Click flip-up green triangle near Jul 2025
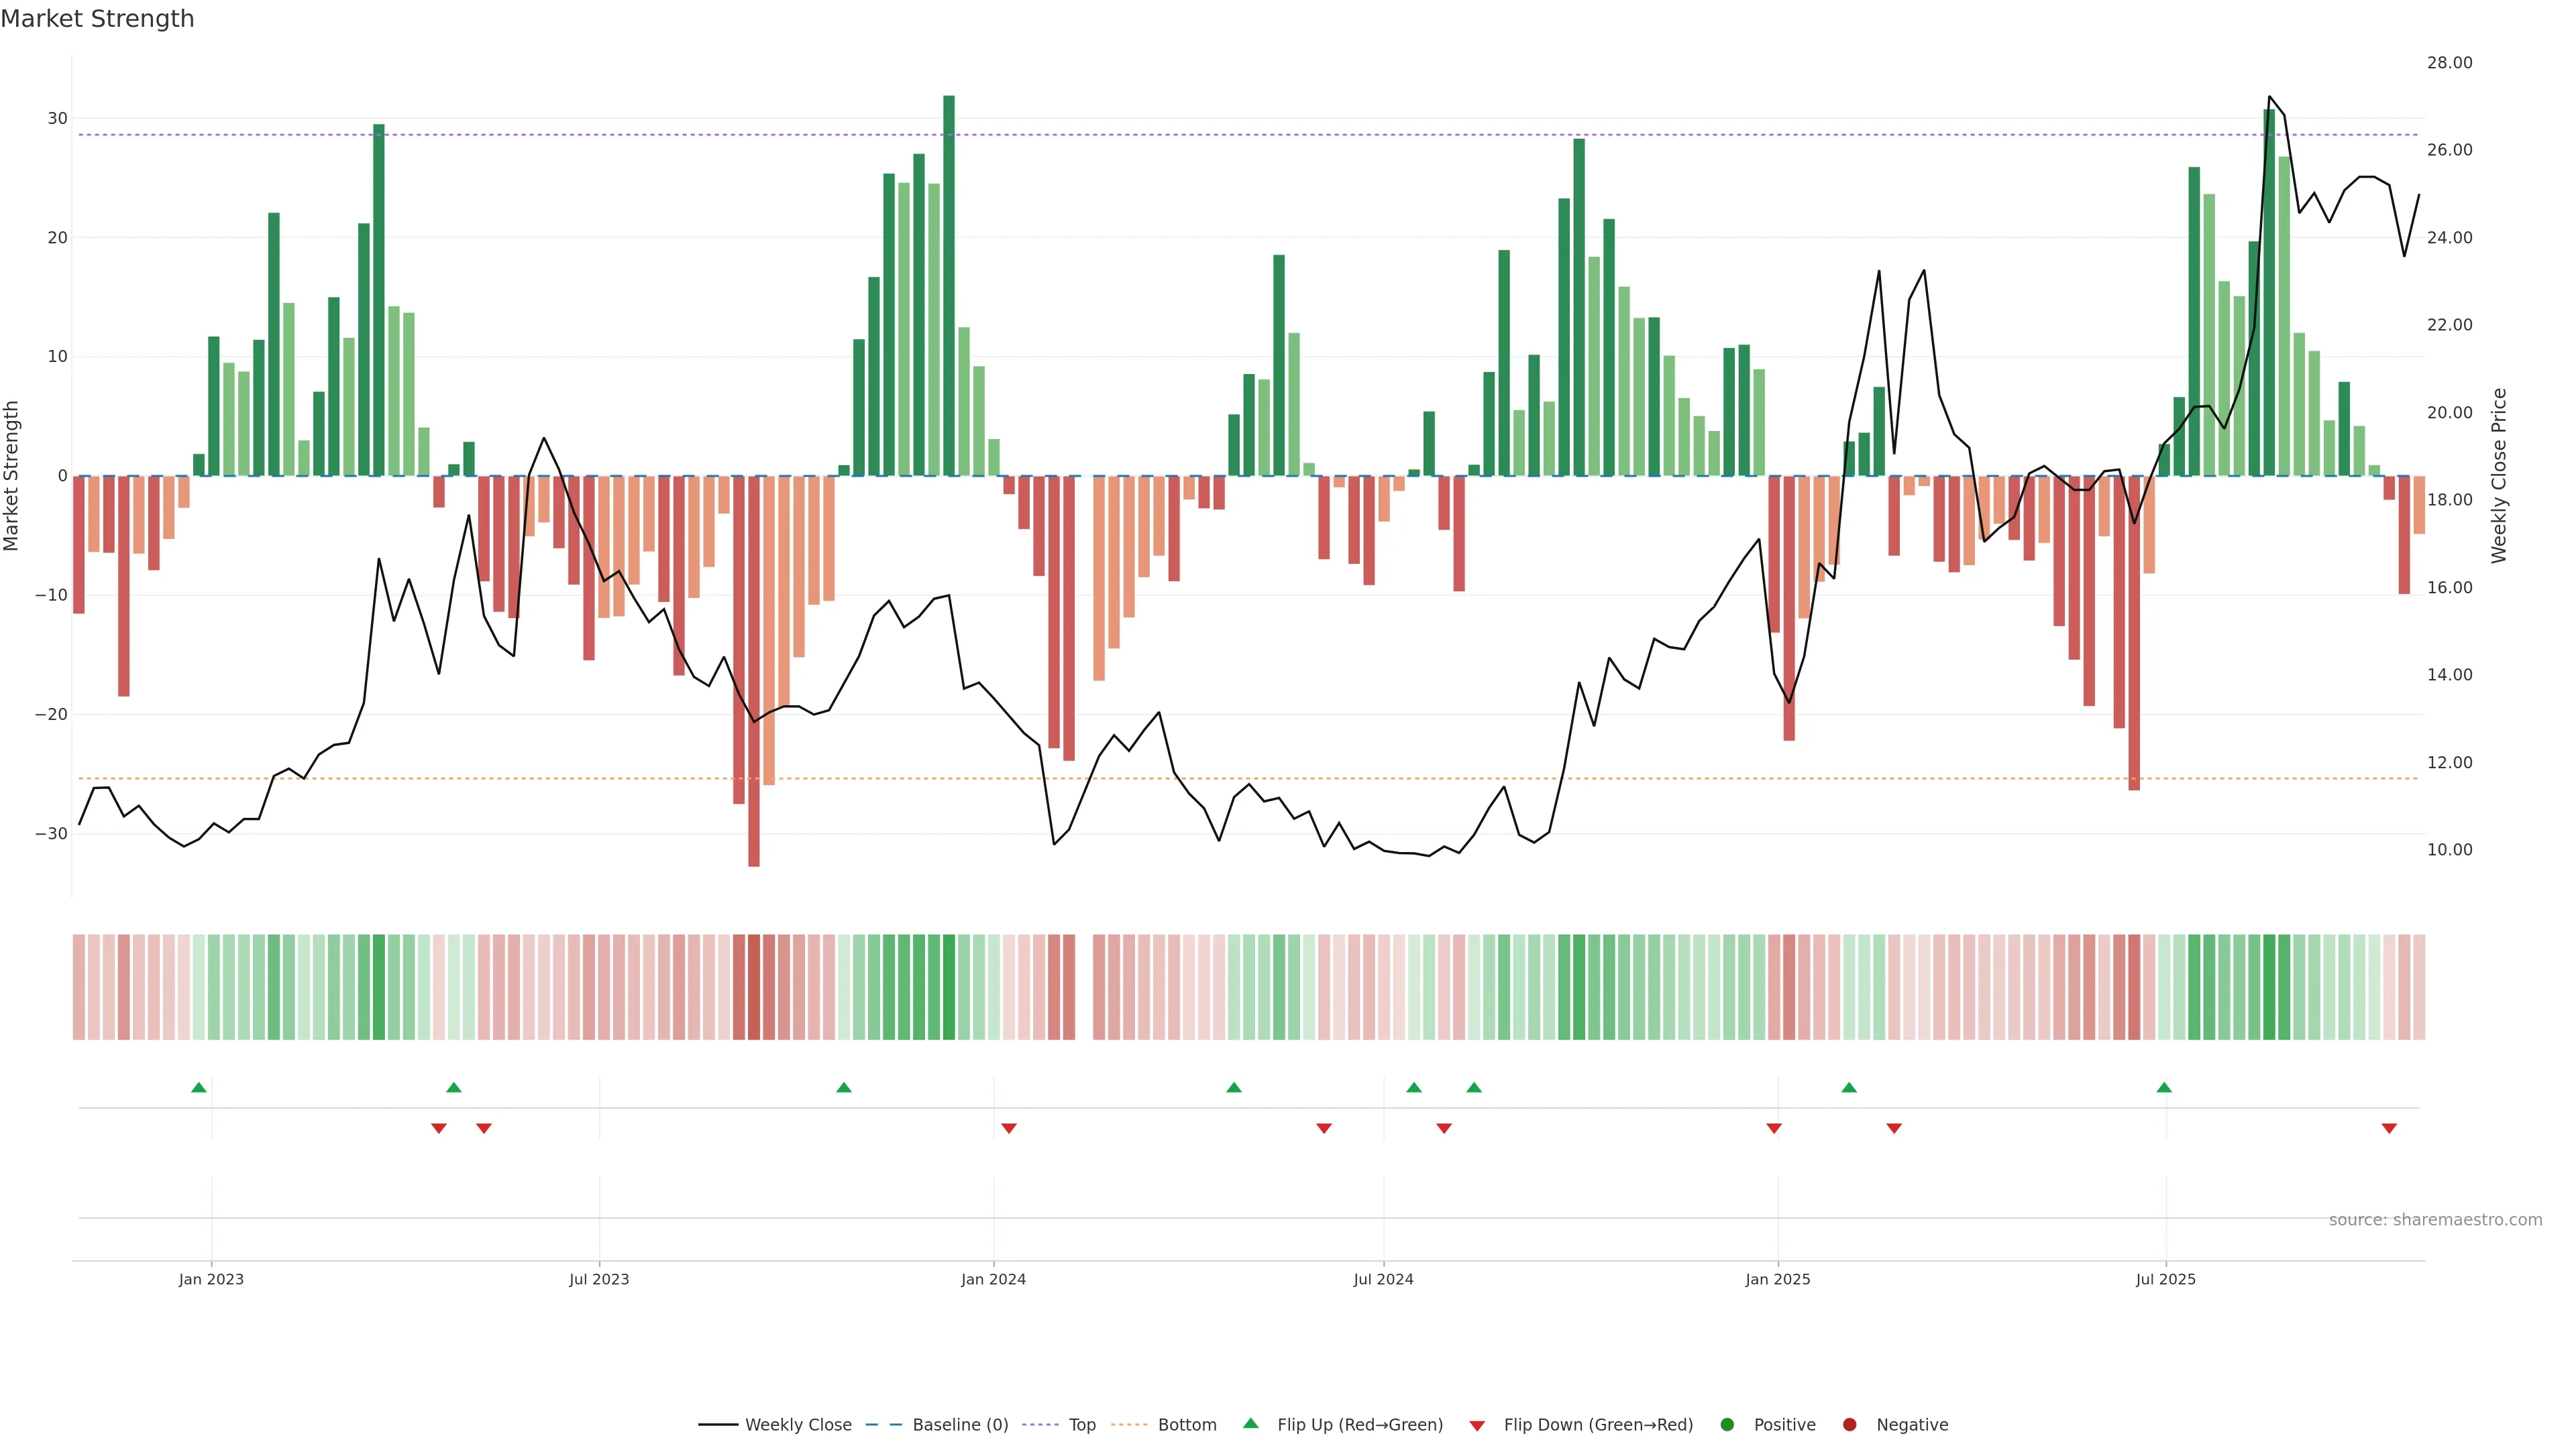2576x1448 pixels. [2164, 1087]
